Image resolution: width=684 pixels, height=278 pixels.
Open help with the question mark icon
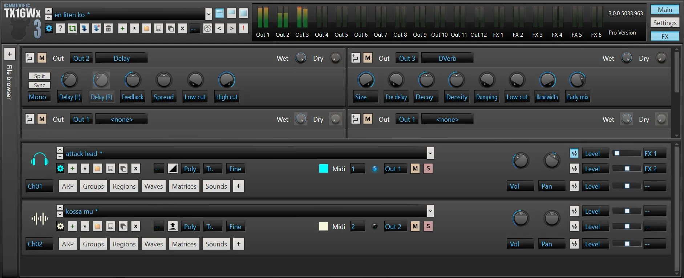[61, 28]
